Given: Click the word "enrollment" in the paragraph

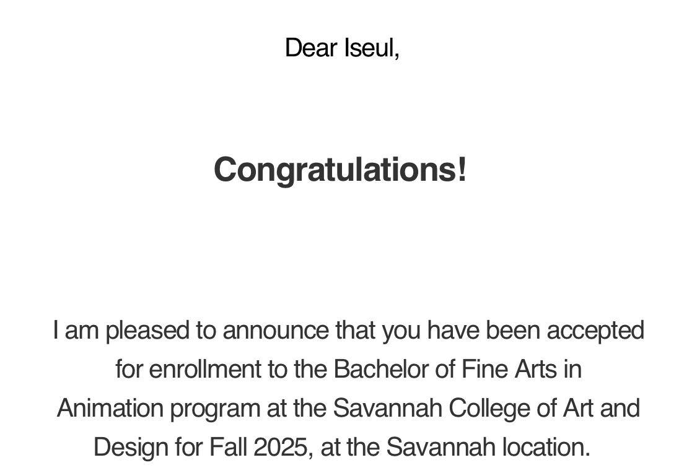Looking at the screenshot, I should pos(205,369).
